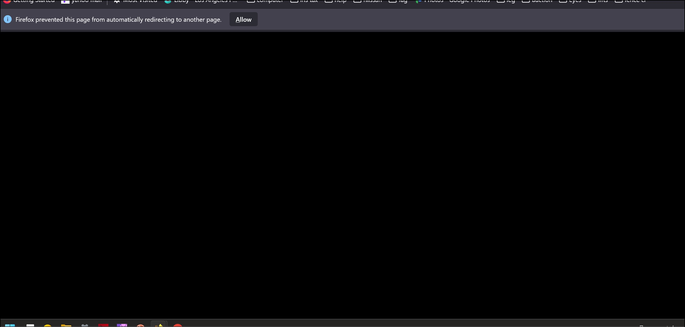
Task: Click the Windows Start button
Action: pyautogui.click(x=10, y=325)
